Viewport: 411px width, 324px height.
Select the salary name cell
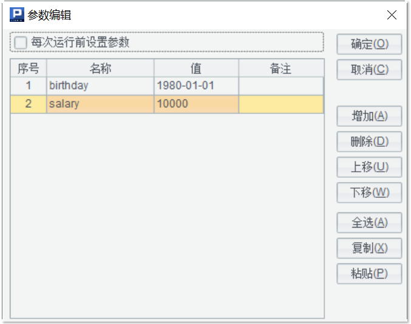[100, 104]
